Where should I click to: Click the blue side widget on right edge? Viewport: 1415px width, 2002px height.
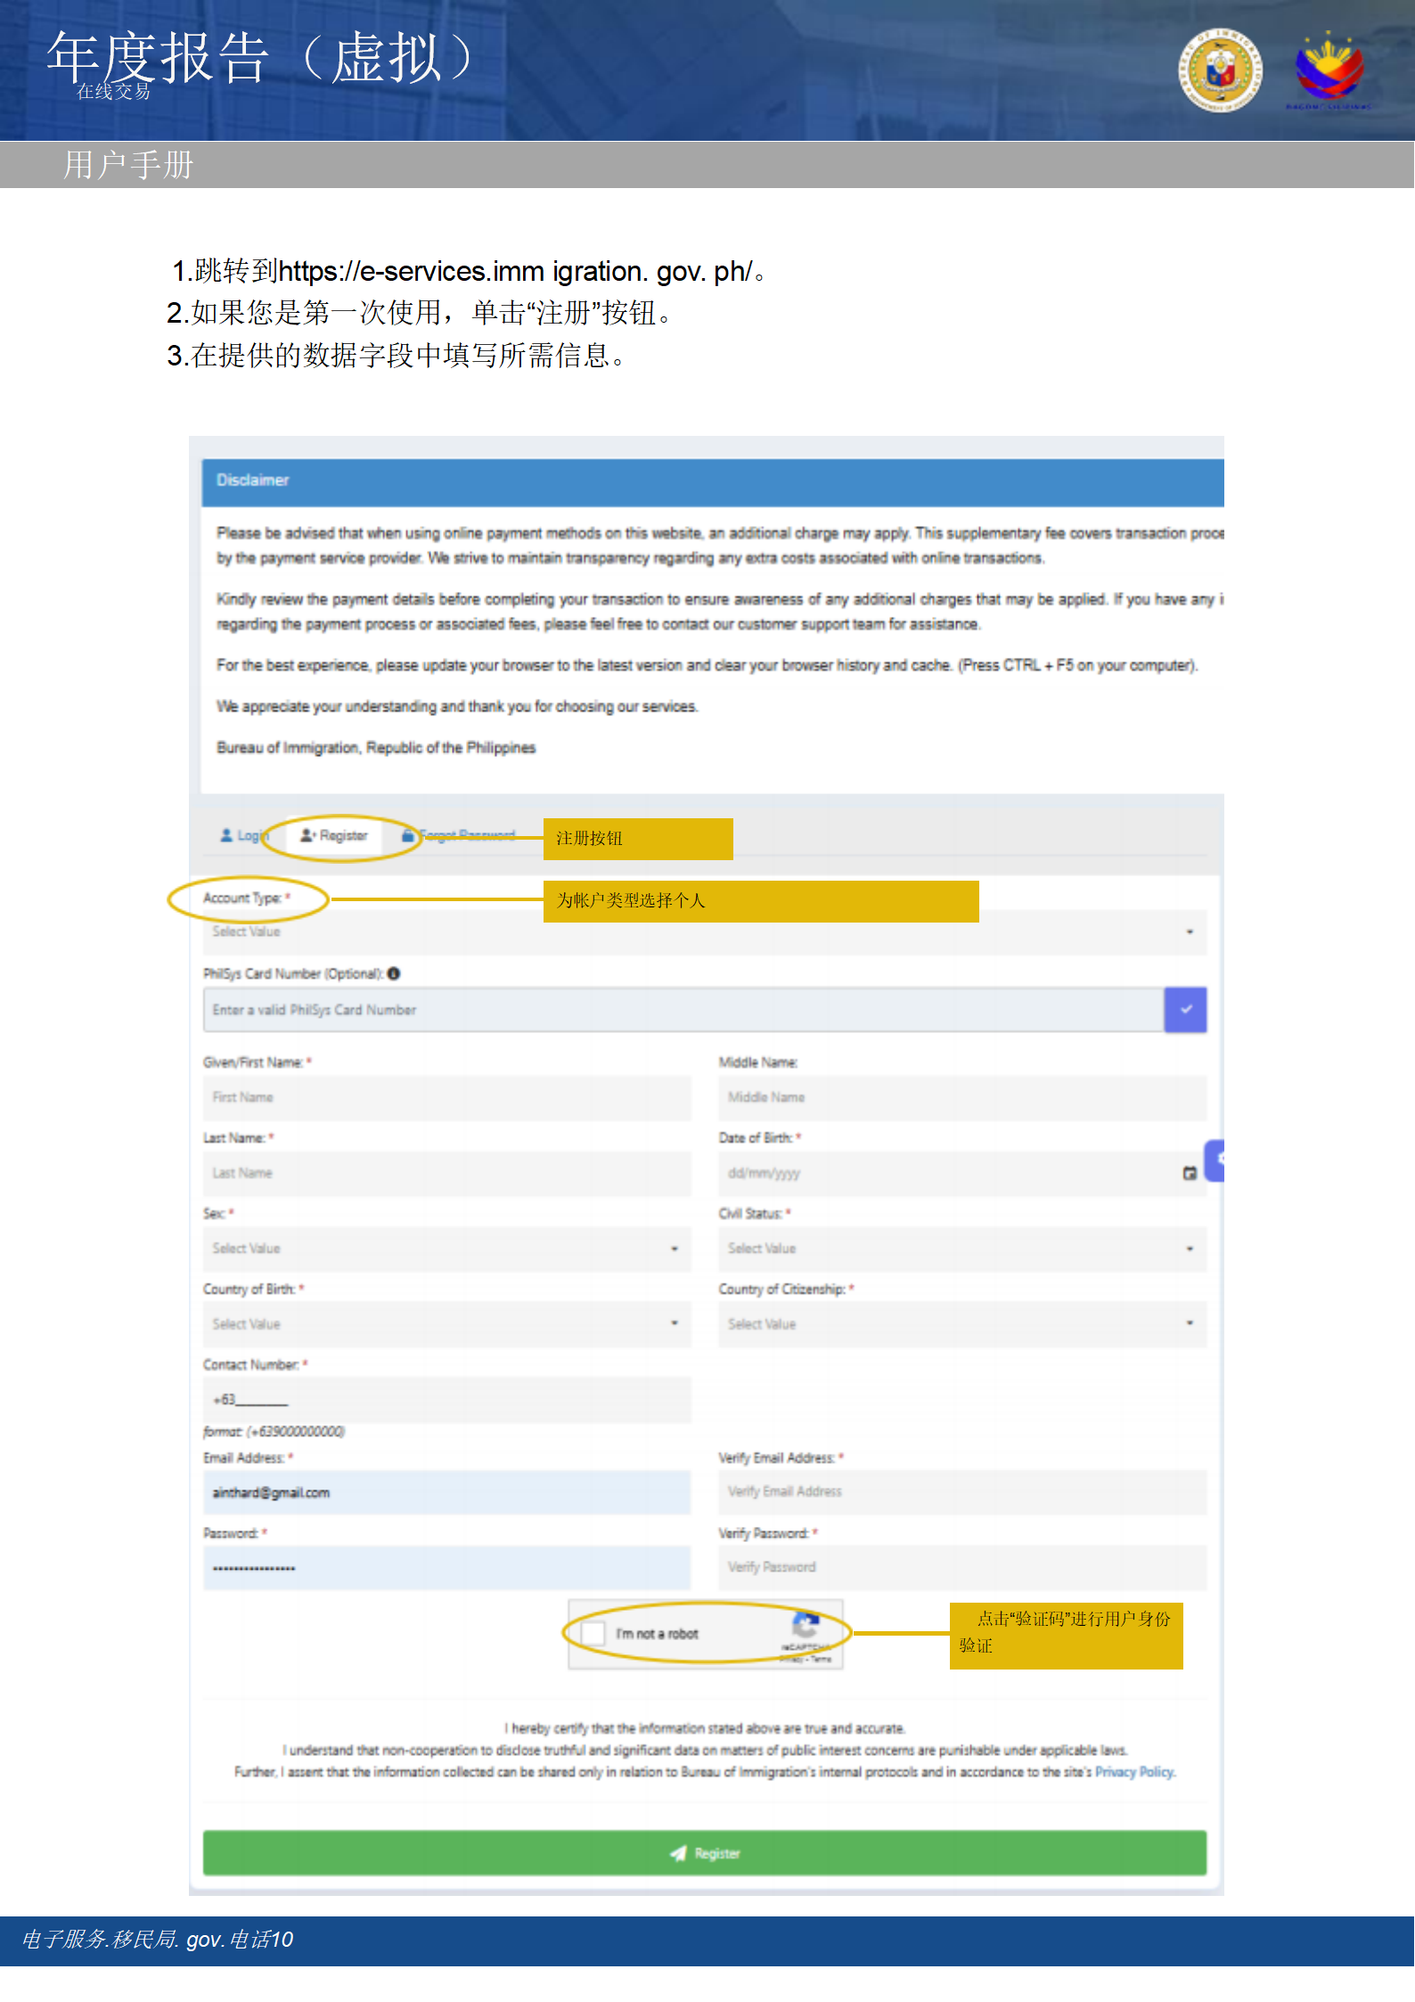point(1215,1161)
